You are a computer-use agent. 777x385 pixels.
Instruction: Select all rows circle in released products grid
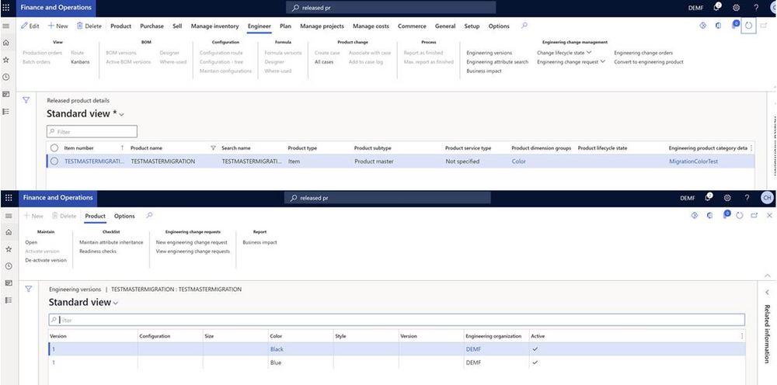54,148
